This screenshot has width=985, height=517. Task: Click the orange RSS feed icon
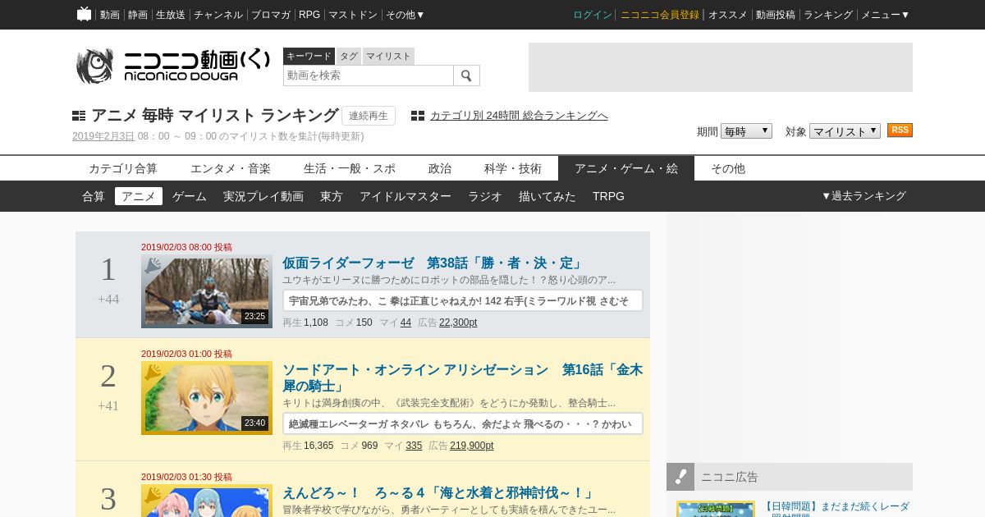click(x=900, y=130)
